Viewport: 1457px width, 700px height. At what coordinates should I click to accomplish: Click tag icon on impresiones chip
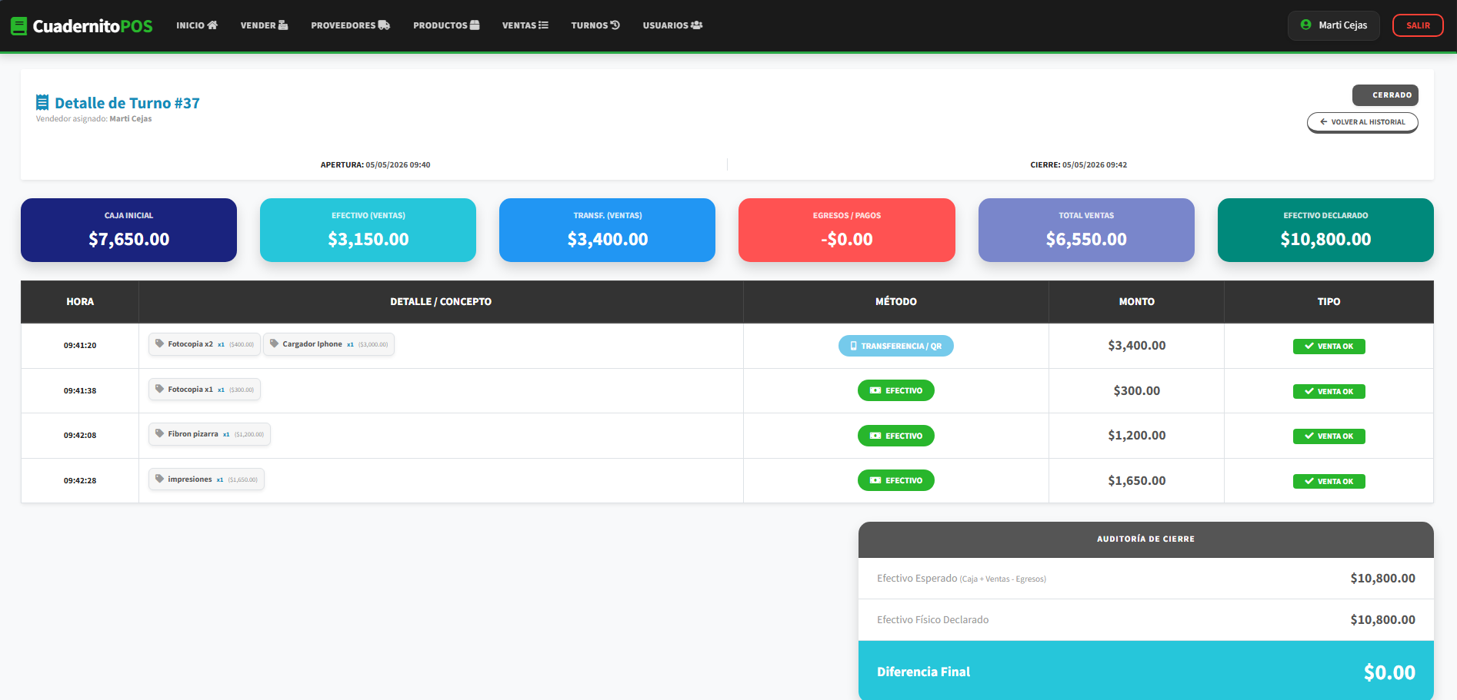[x=159, y=479]
